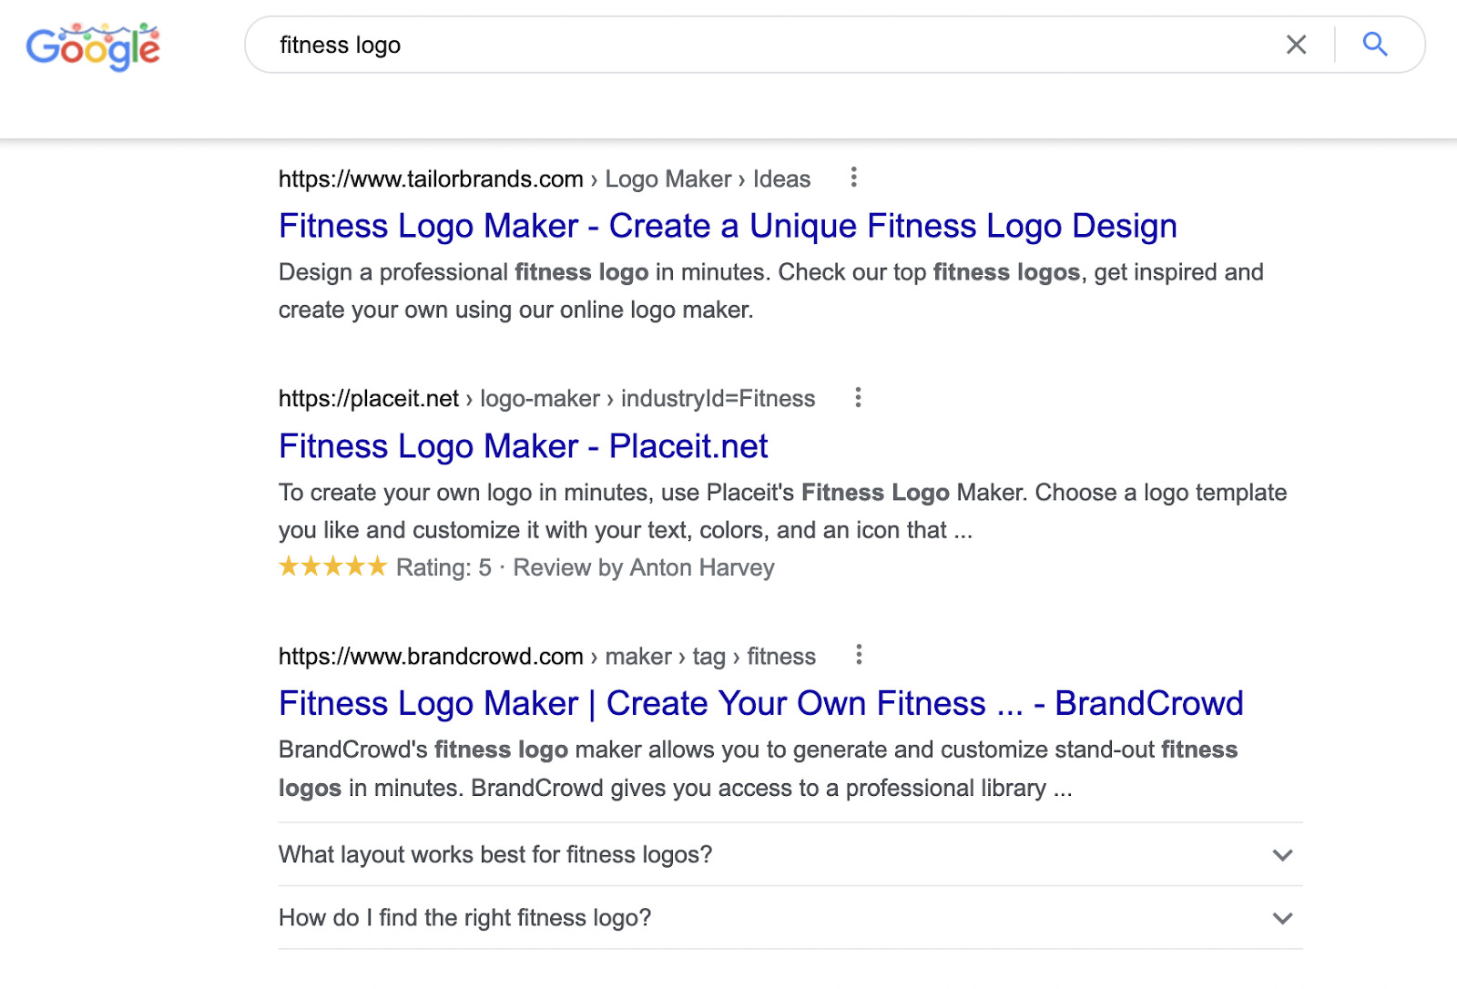Open the three-dot menu for the Tailorbrands result
Screen dimensions: 1457x989
tap(854, 178)
